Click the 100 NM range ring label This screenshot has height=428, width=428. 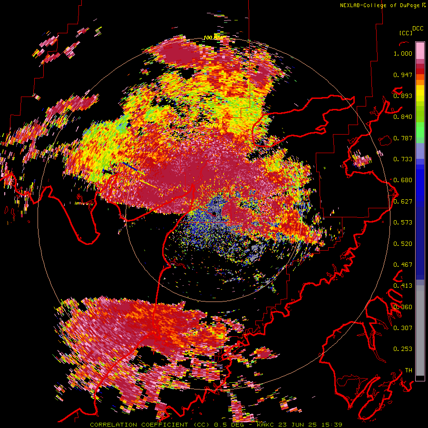(213, 38)
